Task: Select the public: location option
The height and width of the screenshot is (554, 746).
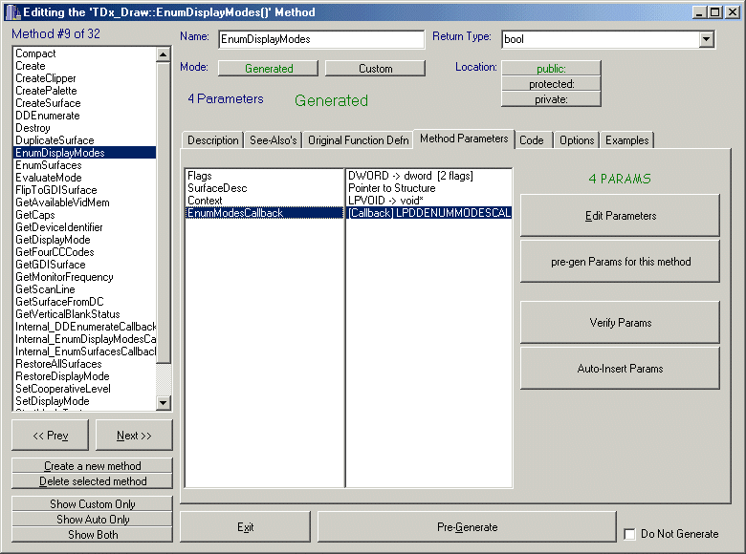Action: (x=551, y=69)
